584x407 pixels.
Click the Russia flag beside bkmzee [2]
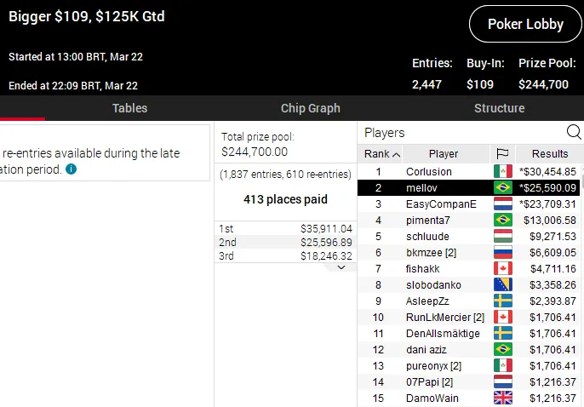click(x=502, y=252)
